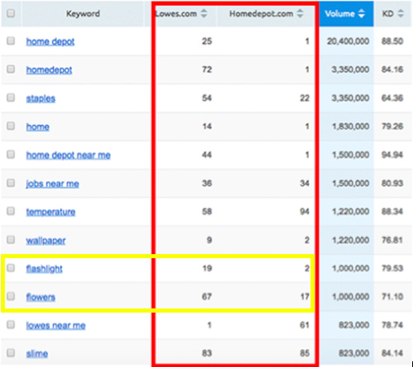Click the Volume column header label
Image resolution: width=413 pixels, height=367 pixels.
click(340, 14)
